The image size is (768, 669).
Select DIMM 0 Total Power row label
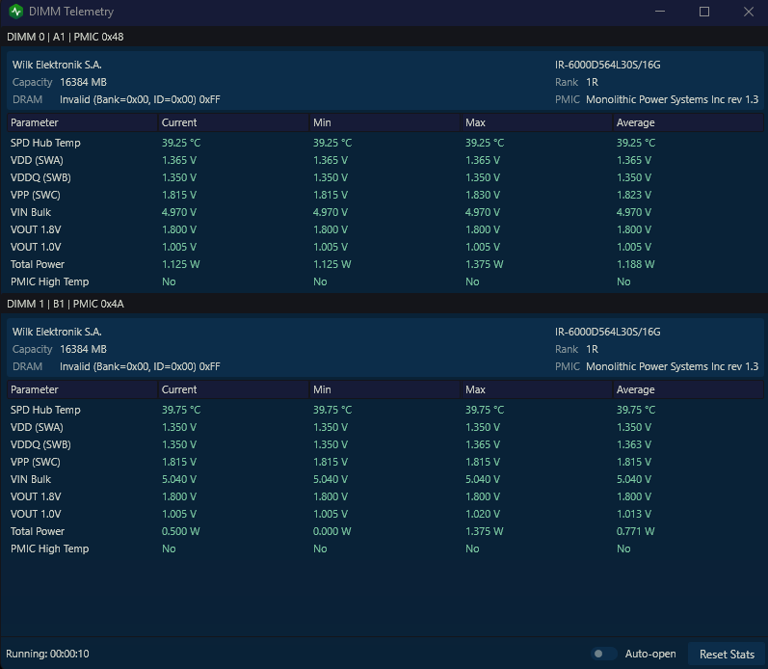click(38, 264)
